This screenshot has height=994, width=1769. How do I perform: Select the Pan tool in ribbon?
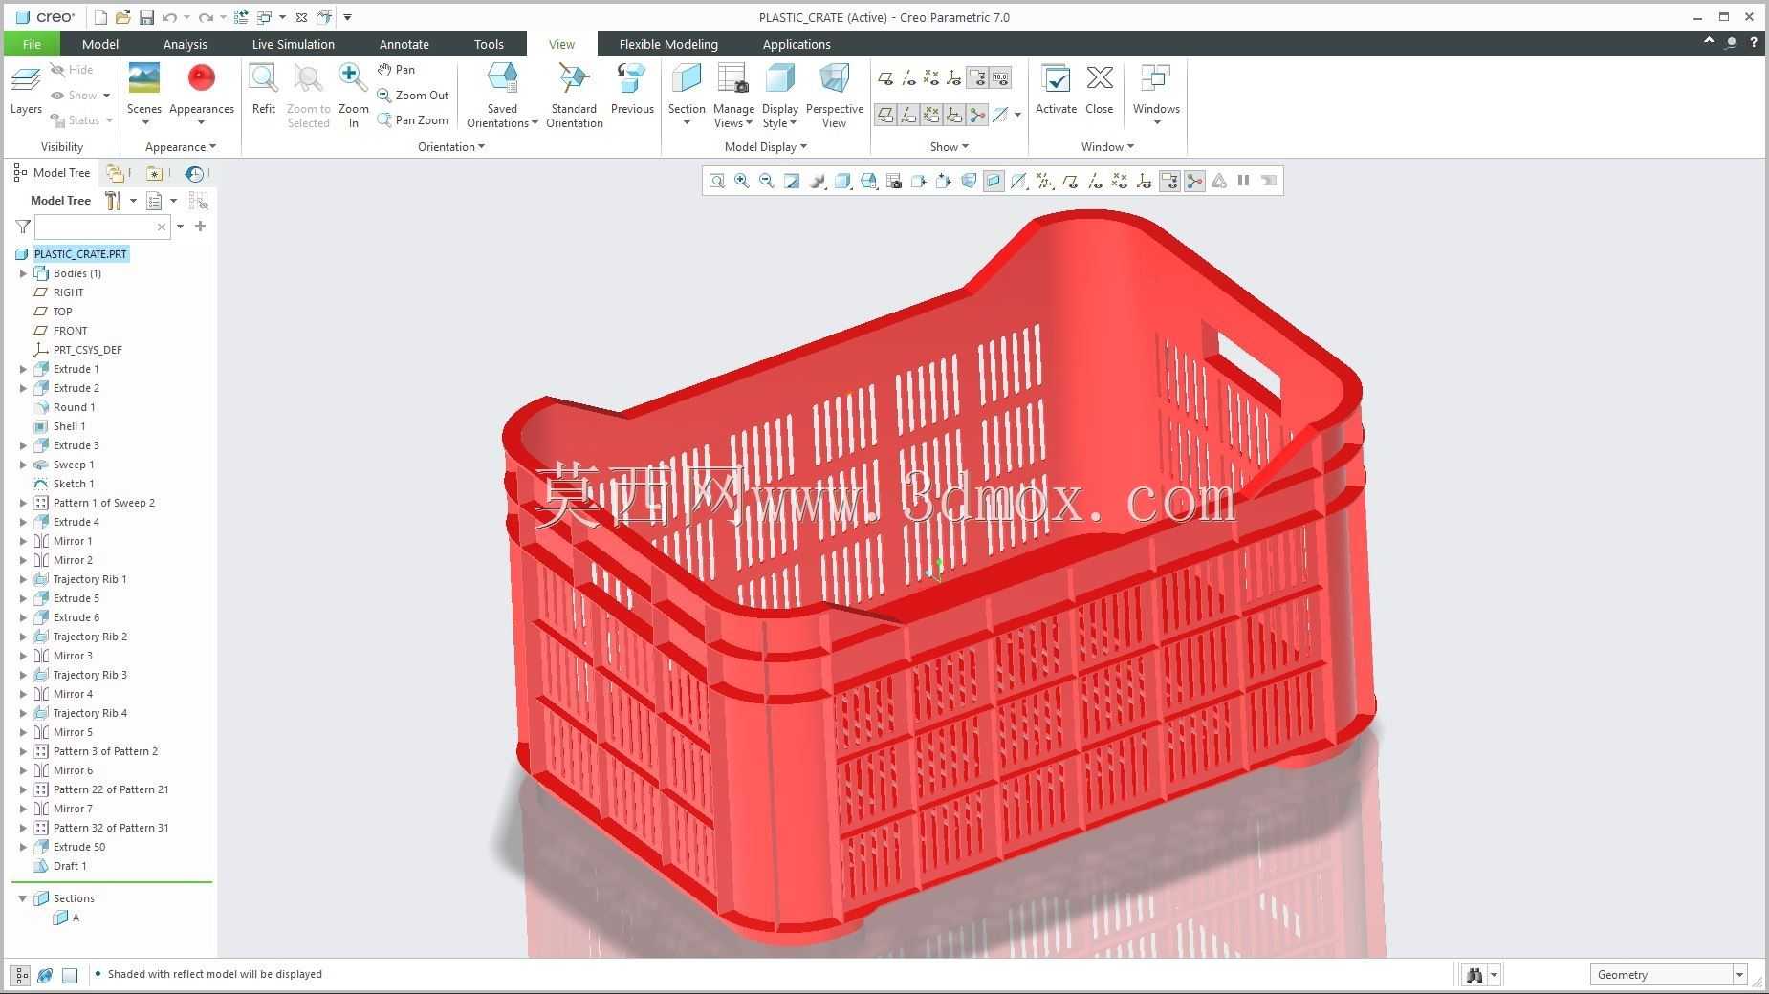coord(396,70)
